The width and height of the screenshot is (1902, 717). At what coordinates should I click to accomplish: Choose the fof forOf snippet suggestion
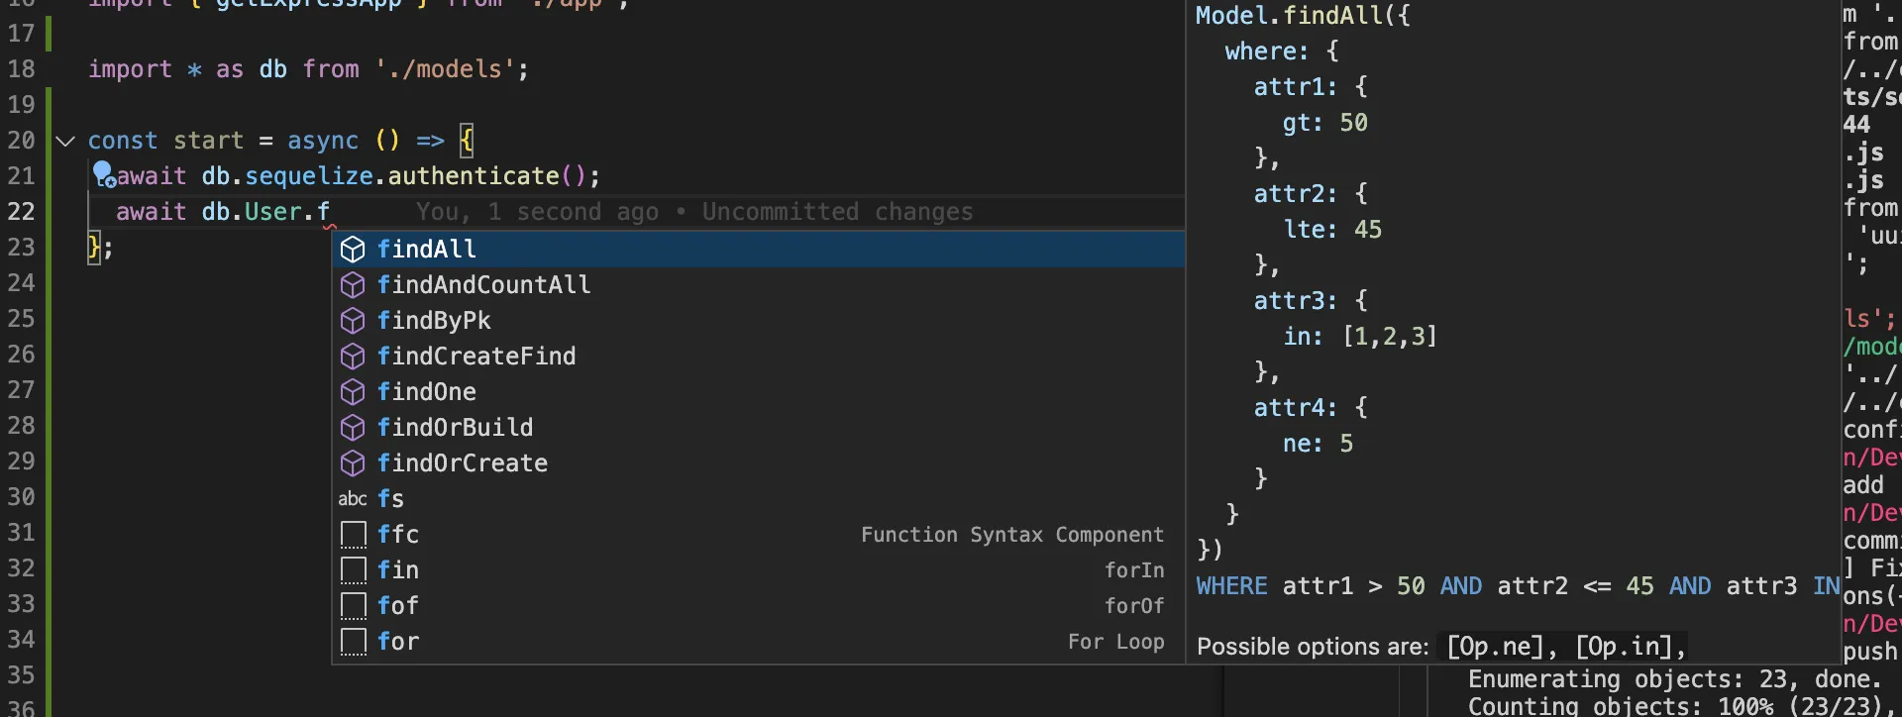(398, 606)
